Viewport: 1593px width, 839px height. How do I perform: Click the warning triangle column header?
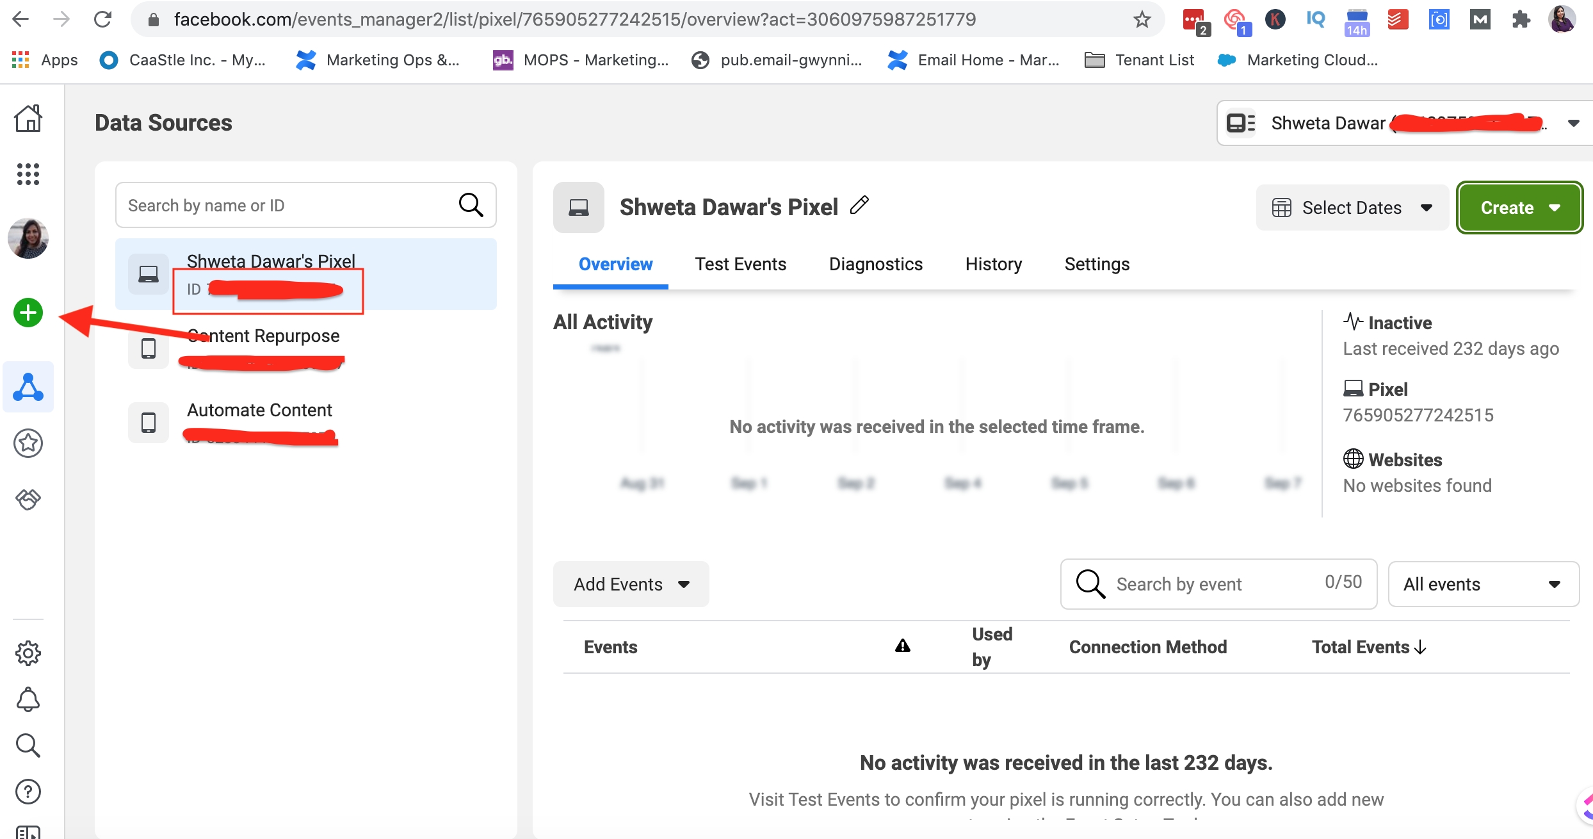903,646
